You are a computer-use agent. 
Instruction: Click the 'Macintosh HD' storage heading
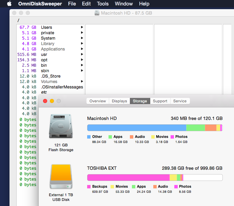pyautogui.click(x=102, y=118)
